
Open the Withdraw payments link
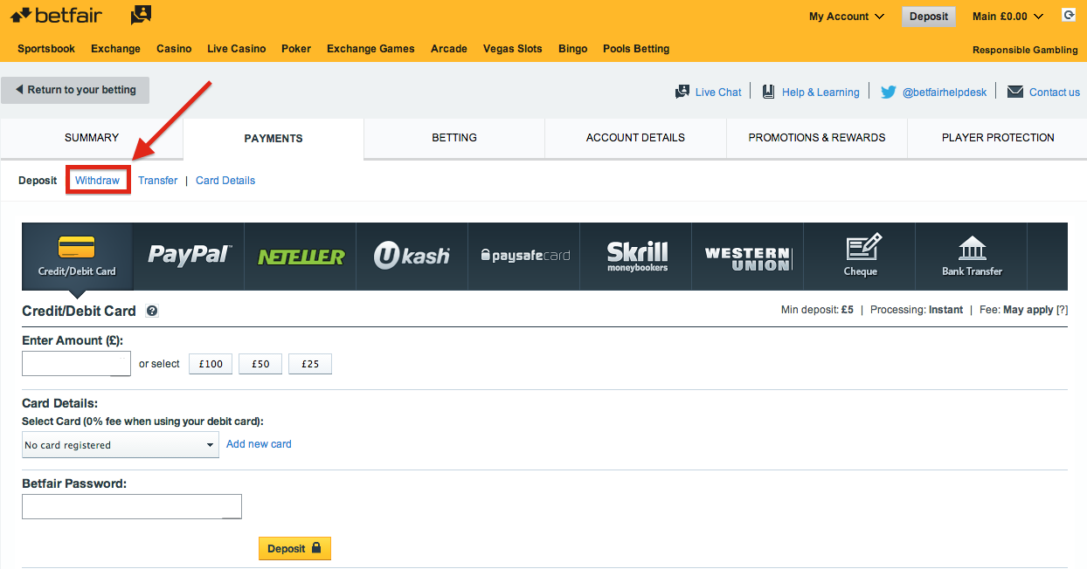coord(97,181)
